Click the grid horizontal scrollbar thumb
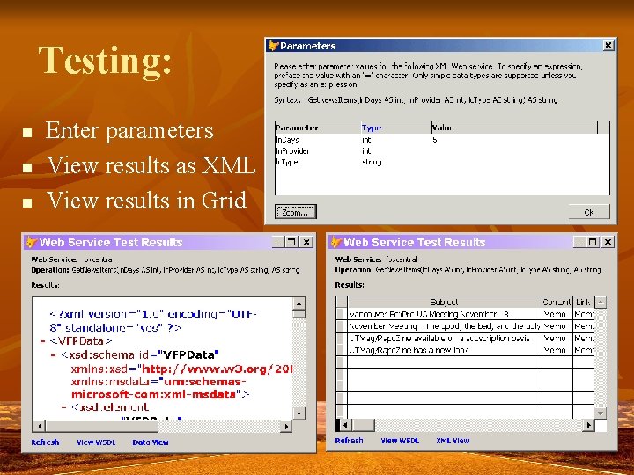The width and height of the screenshot is (634, 475). 363,425
